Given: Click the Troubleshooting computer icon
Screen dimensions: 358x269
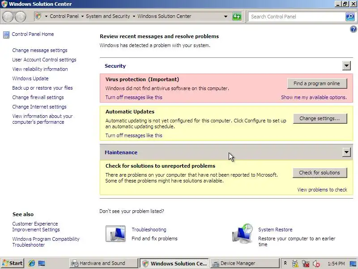Looking at the screenshot, I should (115, 234).
